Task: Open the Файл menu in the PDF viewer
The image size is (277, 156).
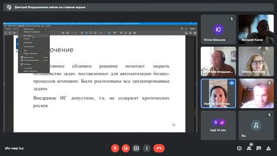Action: 5,26
